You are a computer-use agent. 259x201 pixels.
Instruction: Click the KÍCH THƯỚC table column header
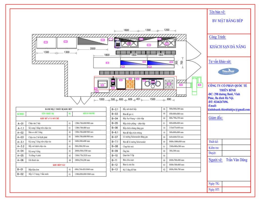click(89, 114)
